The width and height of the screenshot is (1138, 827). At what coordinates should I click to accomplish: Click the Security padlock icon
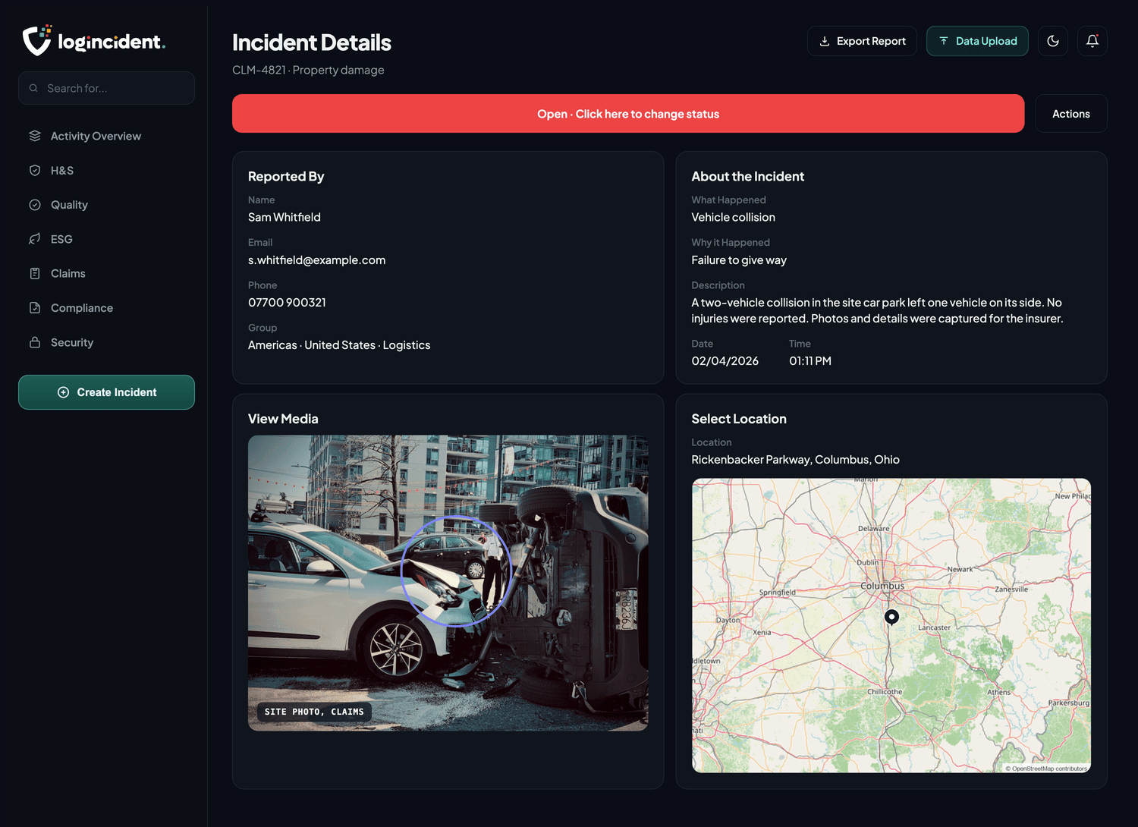tap(35, 342)
